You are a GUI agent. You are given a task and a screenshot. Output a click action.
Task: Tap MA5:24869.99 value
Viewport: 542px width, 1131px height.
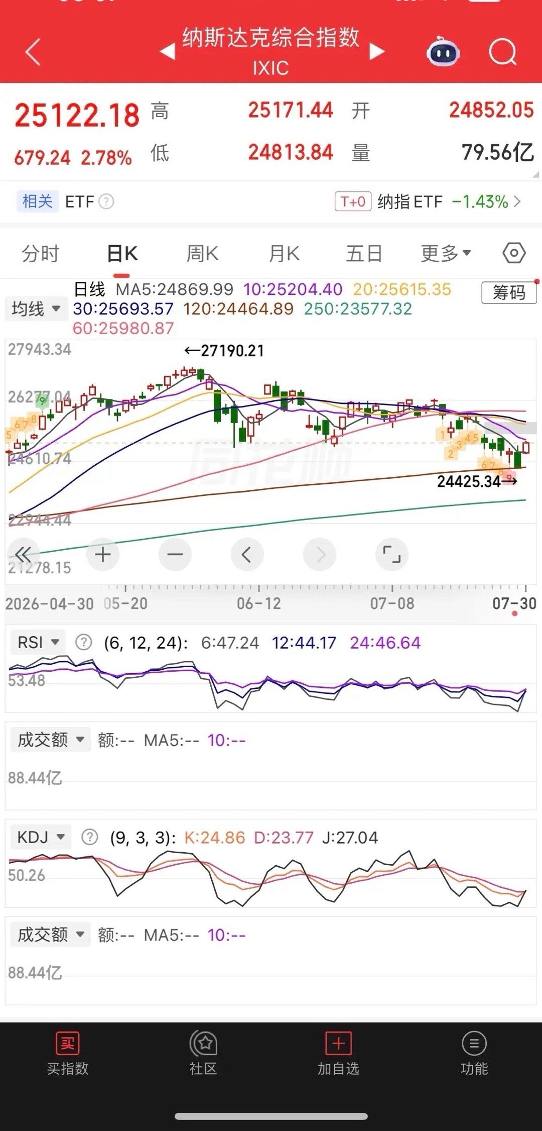click(174, 289)
